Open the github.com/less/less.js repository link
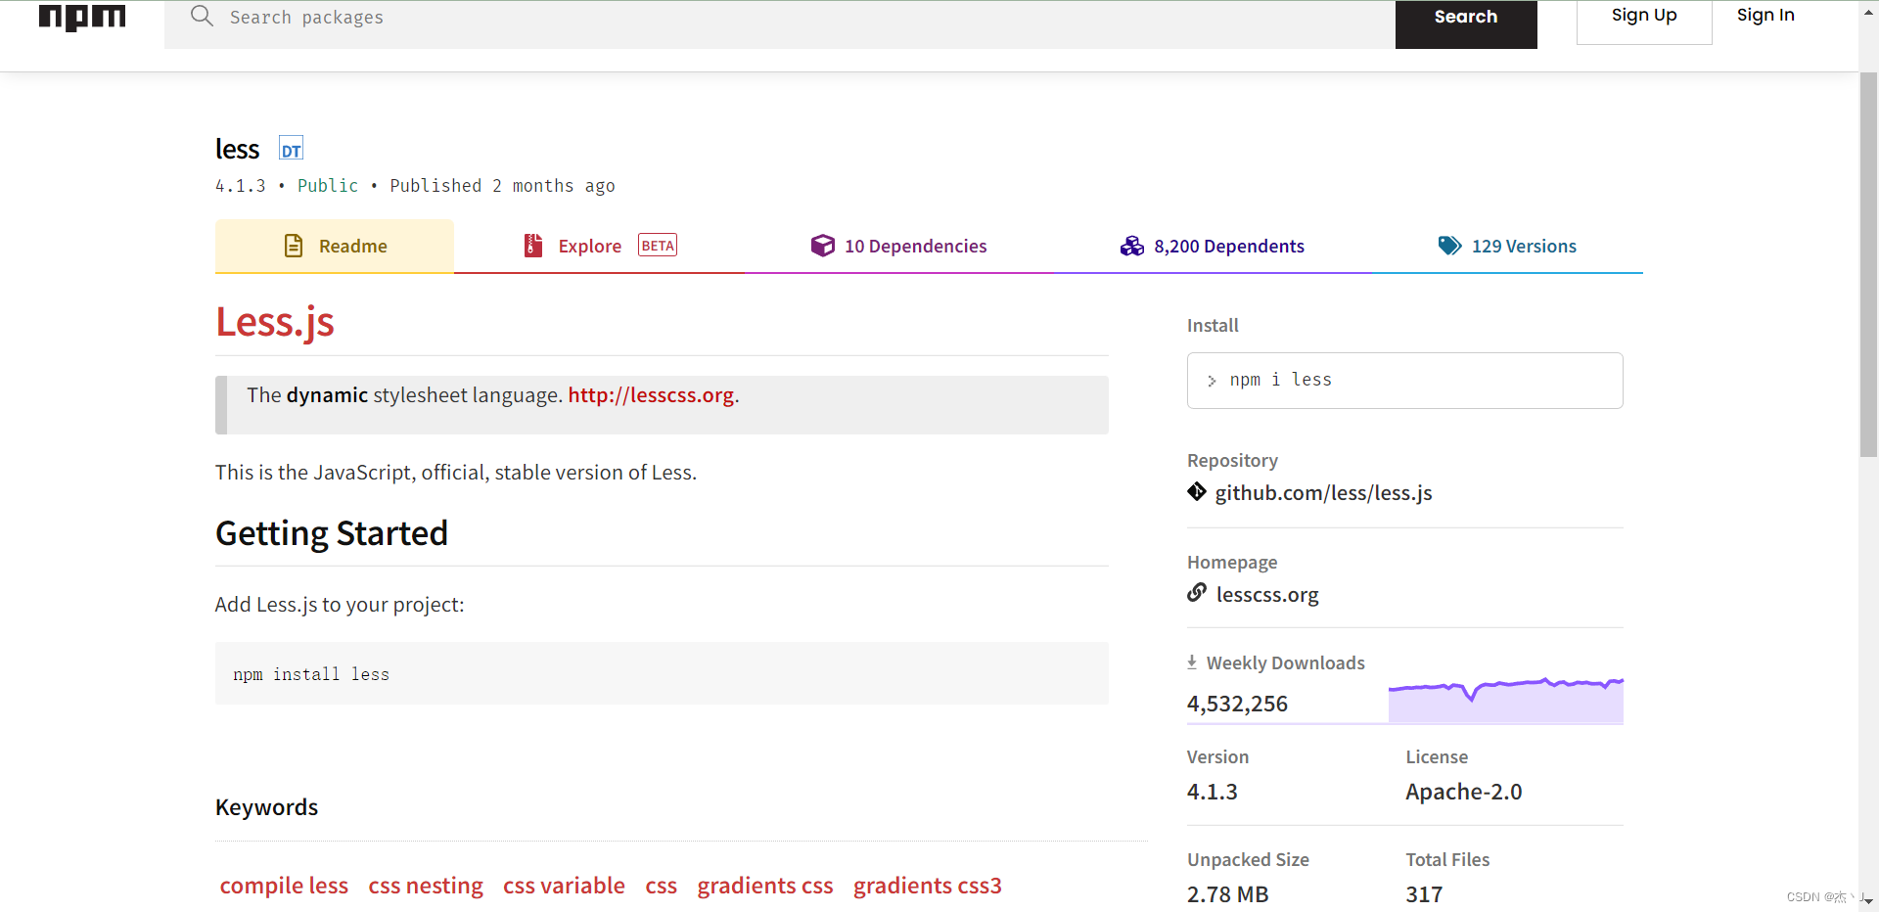 pos(1323,492)
